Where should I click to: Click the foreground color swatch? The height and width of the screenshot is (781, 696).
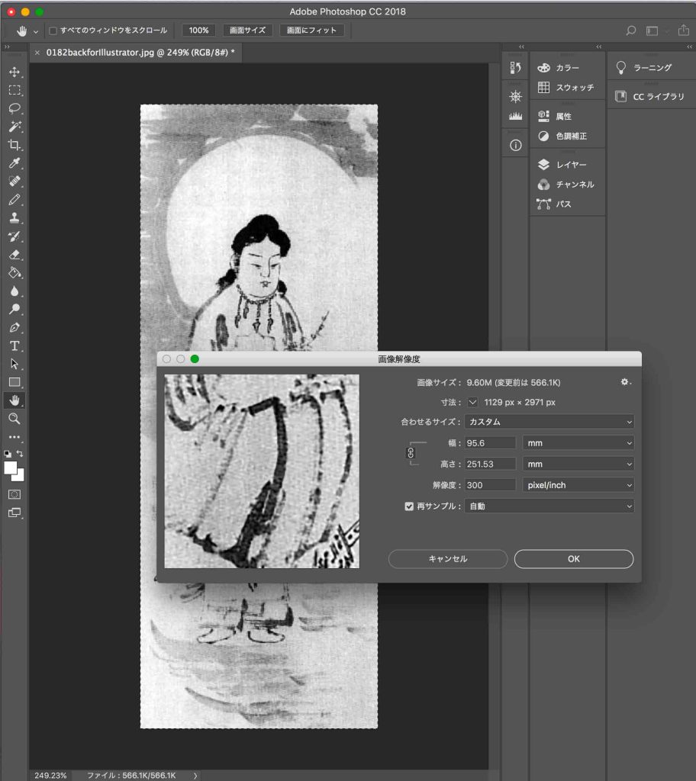(x=11, y=468)
